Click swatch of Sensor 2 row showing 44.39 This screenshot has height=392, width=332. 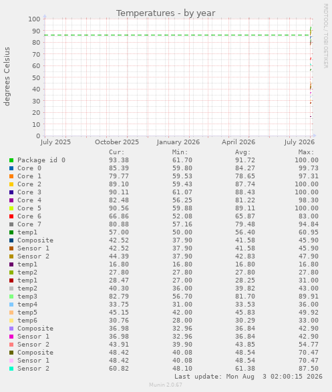11,256
